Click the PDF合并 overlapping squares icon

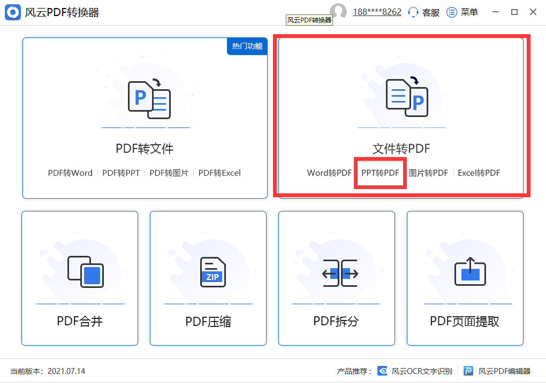click(x=86, y=272)
